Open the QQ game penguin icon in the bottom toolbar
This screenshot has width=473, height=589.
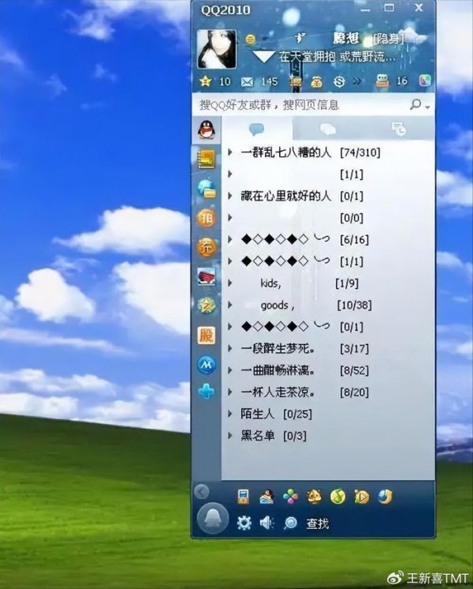pyautogui.click(x=266, y=497)
